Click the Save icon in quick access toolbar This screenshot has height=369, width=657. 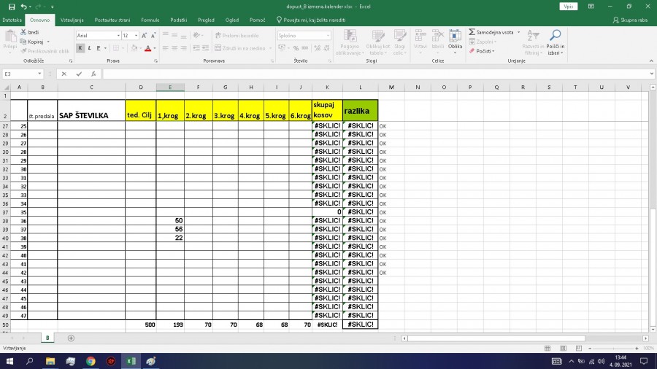coord(11,6)
